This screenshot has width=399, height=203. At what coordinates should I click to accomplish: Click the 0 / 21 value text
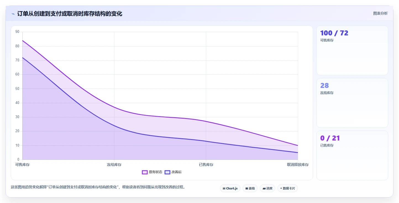[330, 138]
